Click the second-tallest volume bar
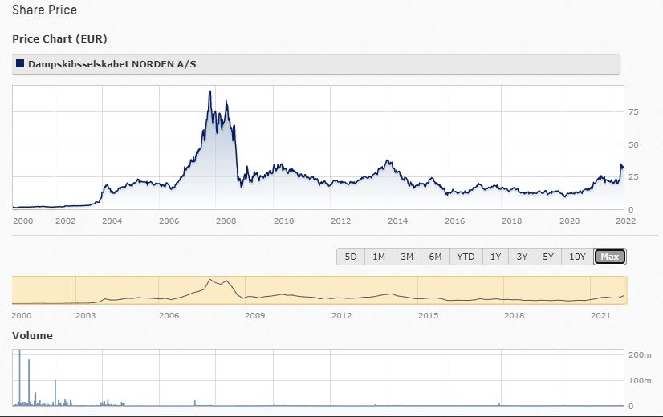Image resolution: width=663 pixels, height=417 pixels. (x=29, y=383)
